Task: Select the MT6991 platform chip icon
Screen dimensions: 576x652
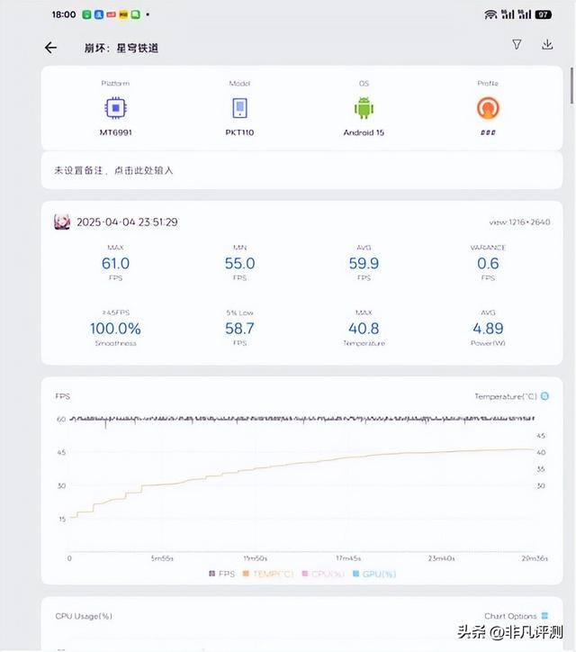Action: [116, 108]
